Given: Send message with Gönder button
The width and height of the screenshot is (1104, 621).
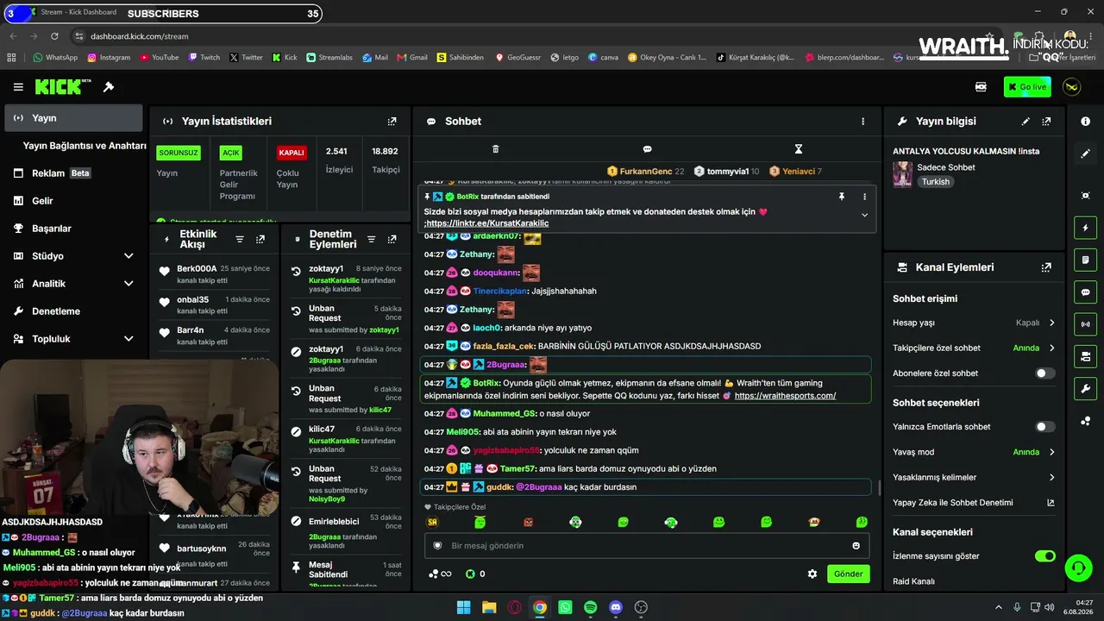Looking at the screenshot, I should click(x=848, y=574).
